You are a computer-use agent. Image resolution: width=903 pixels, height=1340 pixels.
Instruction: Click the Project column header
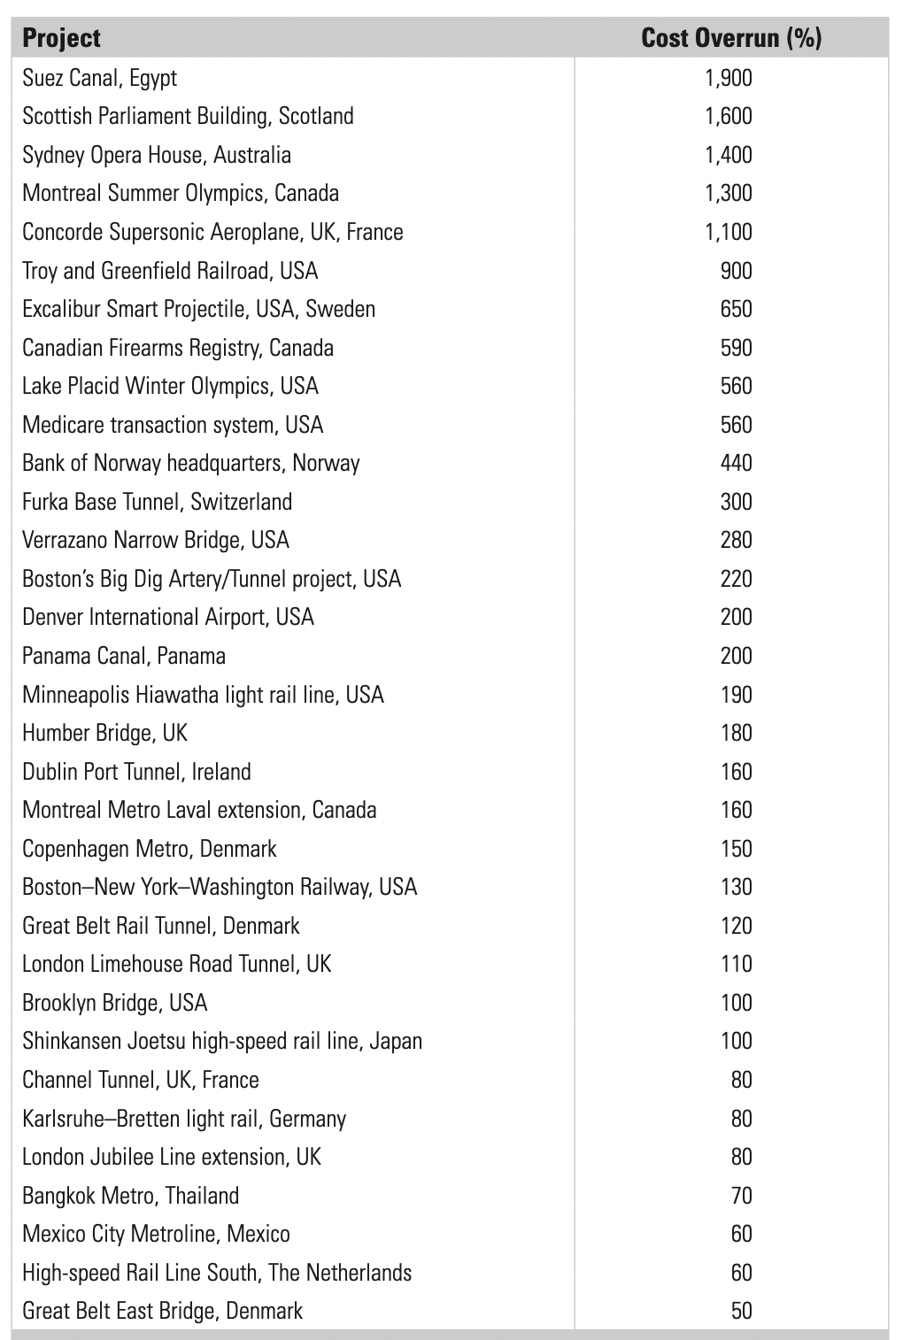(61, 38)
